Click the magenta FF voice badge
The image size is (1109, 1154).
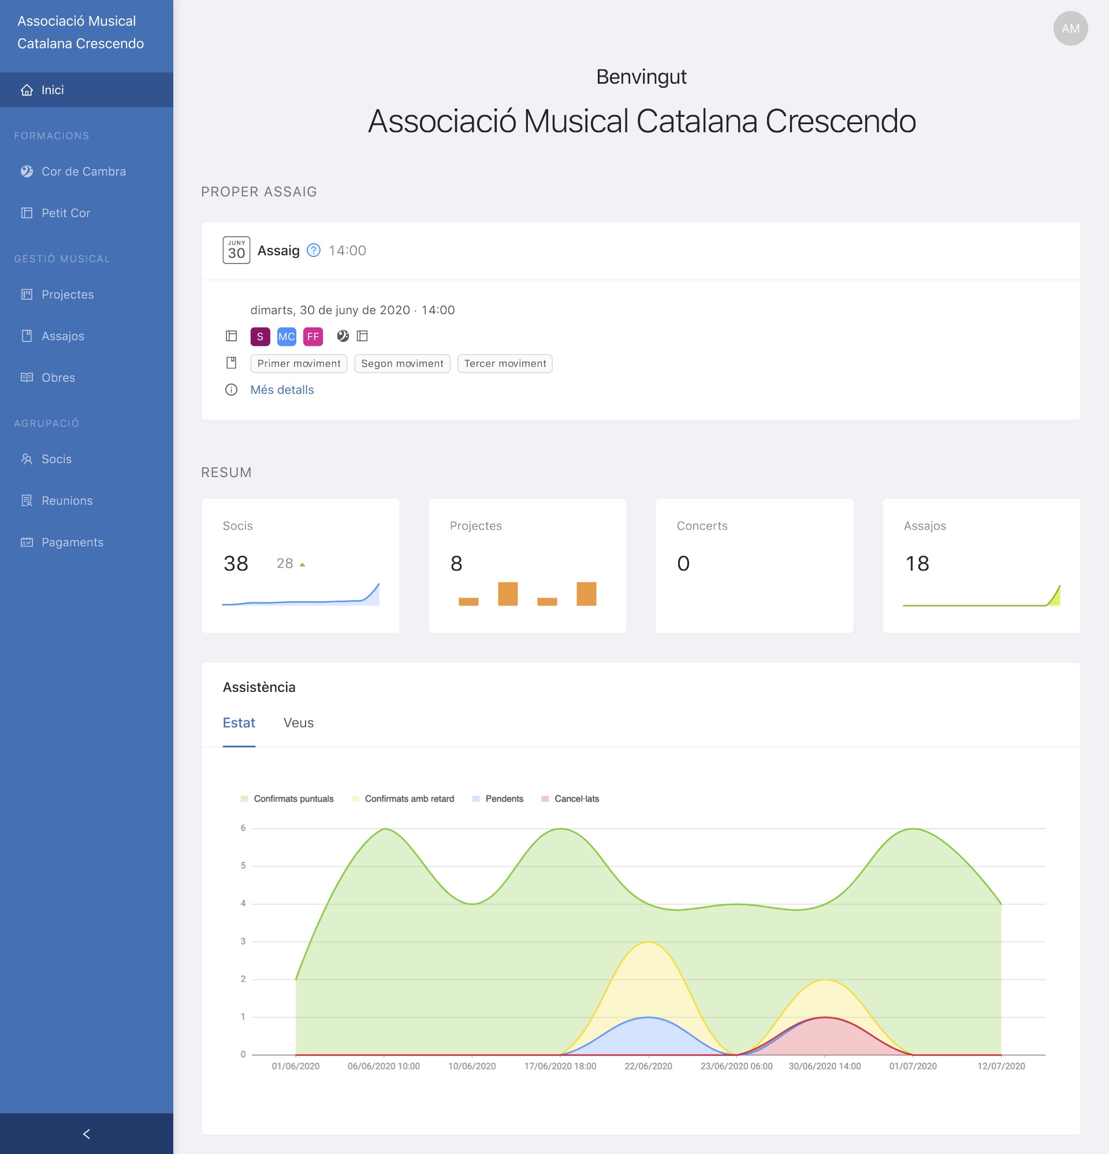(312, 336)
